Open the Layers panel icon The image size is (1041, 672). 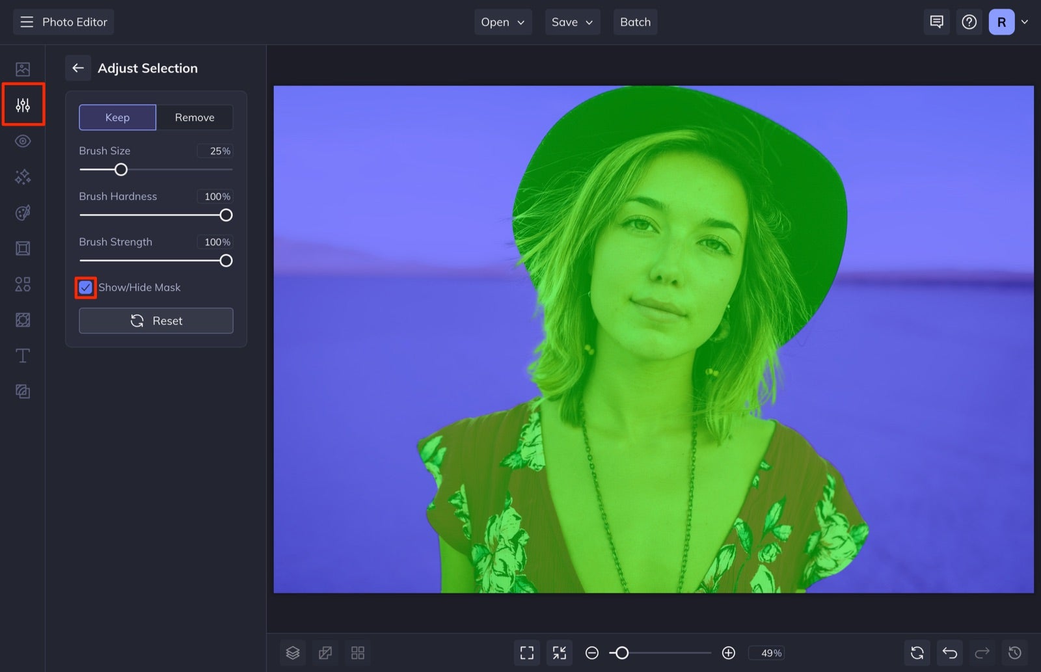292,652
